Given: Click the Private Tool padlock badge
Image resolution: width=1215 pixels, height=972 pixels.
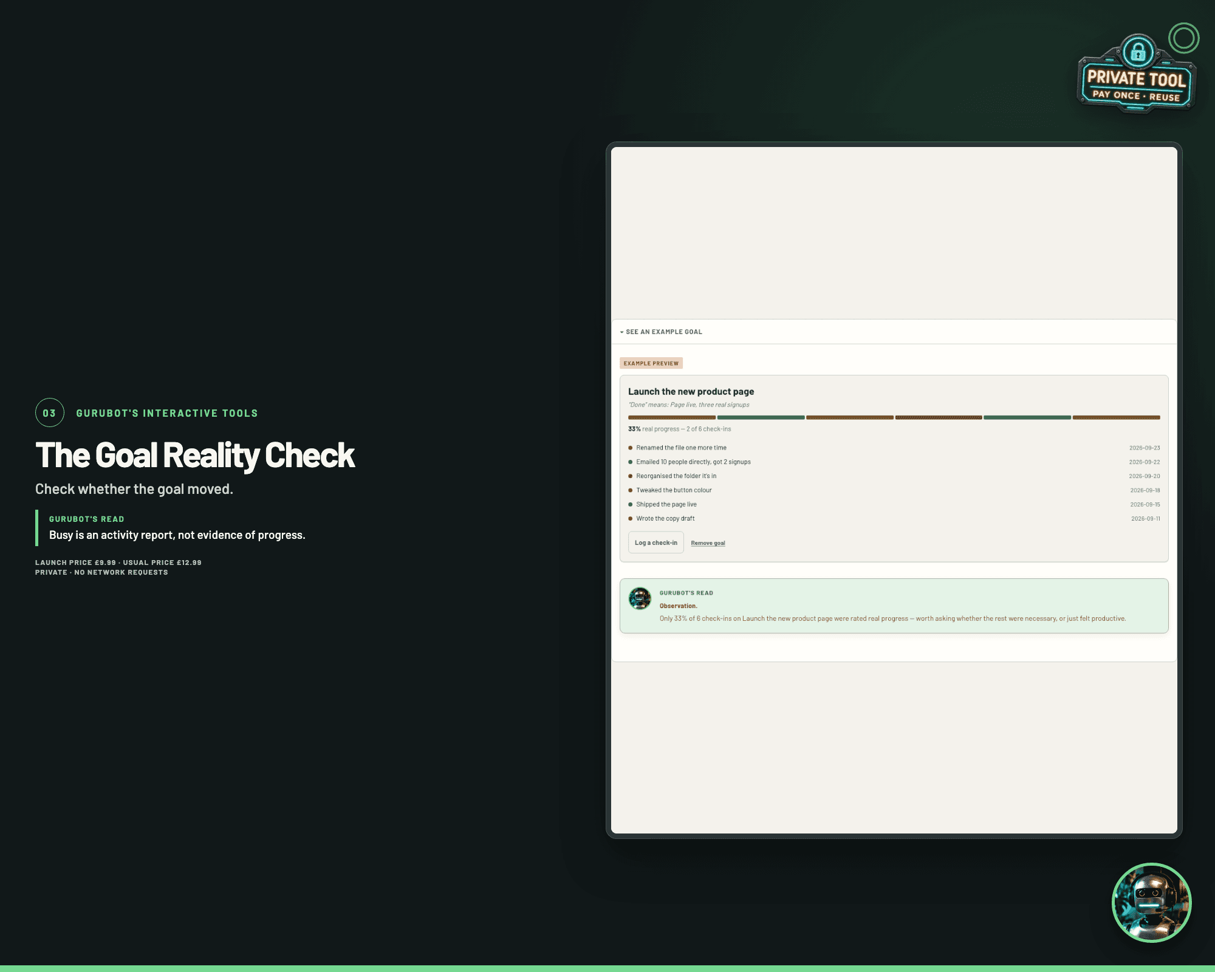Looking at the screenshot, I should coord(1136,74).
